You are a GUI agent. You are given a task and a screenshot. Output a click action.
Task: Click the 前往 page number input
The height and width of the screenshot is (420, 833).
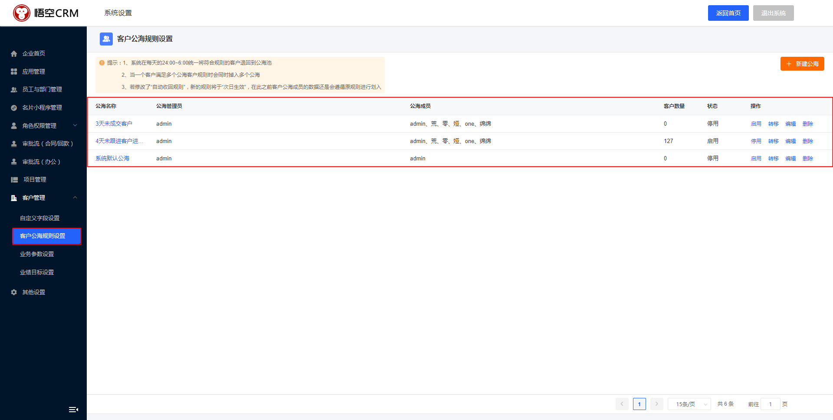click(x=770, y=404)
